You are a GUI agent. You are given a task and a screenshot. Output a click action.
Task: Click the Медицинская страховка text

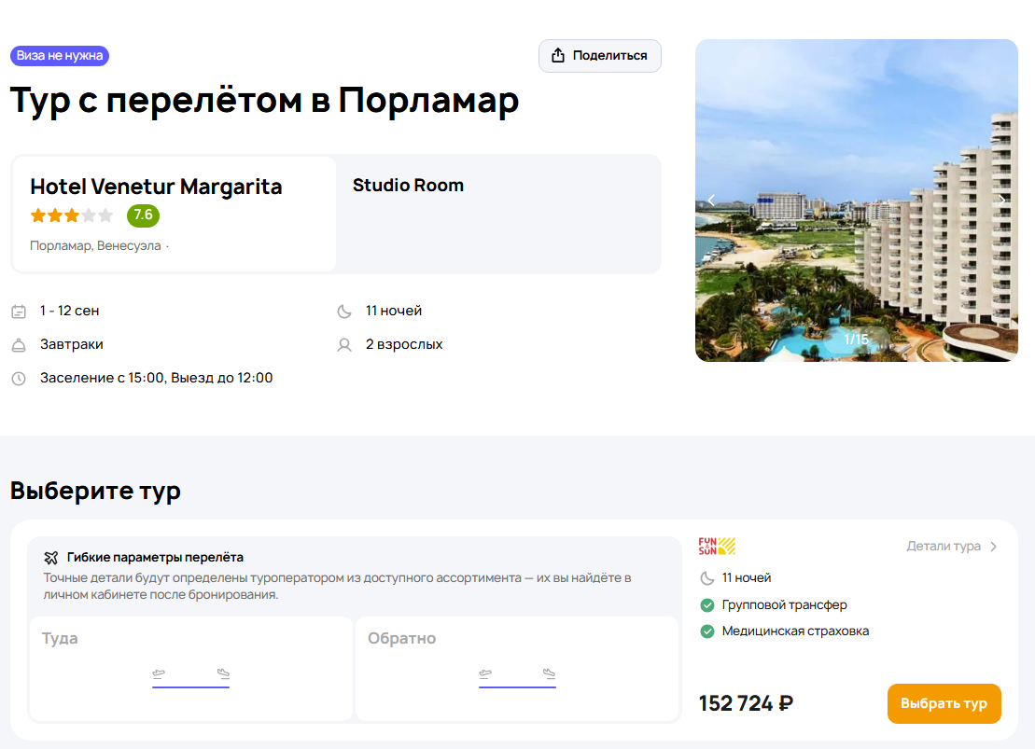tap(795, 631)
